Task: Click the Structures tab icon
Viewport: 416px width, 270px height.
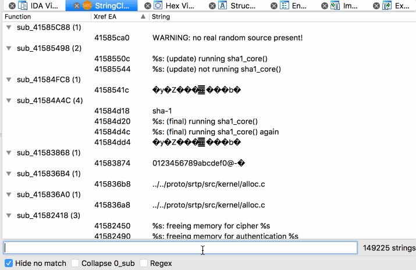Action: click(223, 5)
